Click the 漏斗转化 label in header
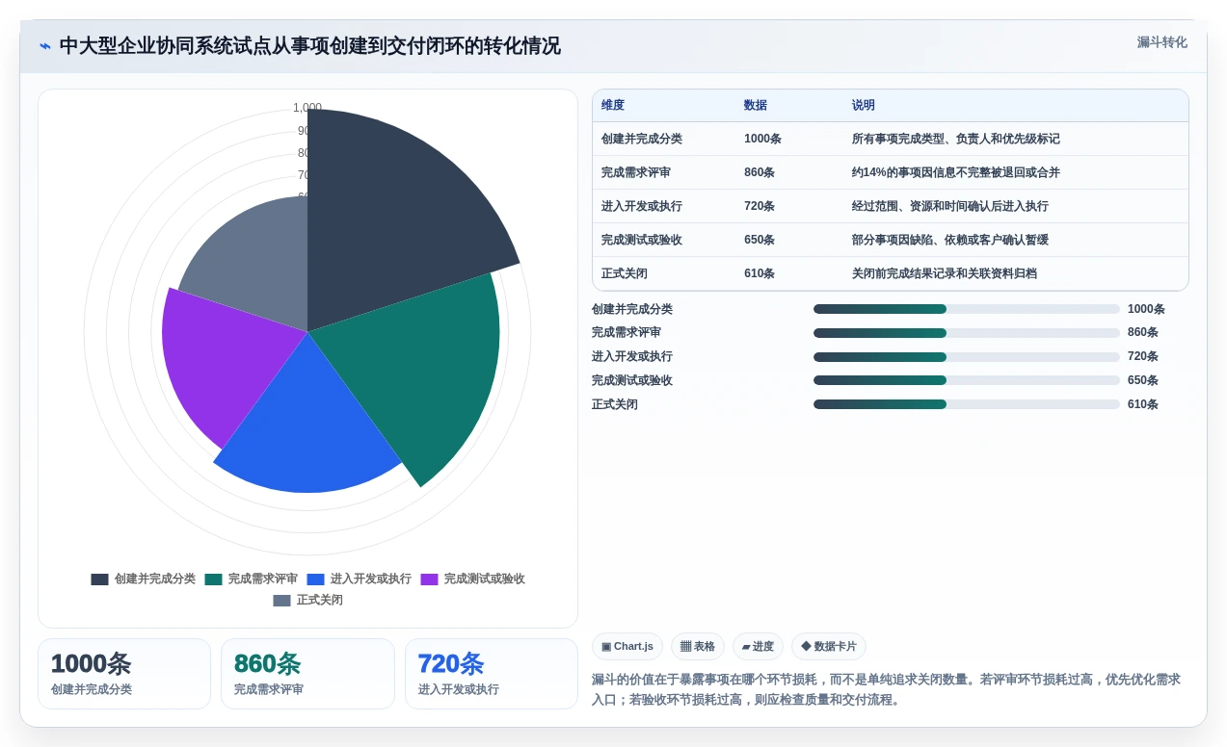 tap(1161, 42)
